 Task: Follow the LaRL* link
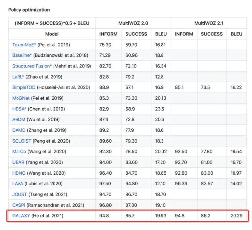19,77
